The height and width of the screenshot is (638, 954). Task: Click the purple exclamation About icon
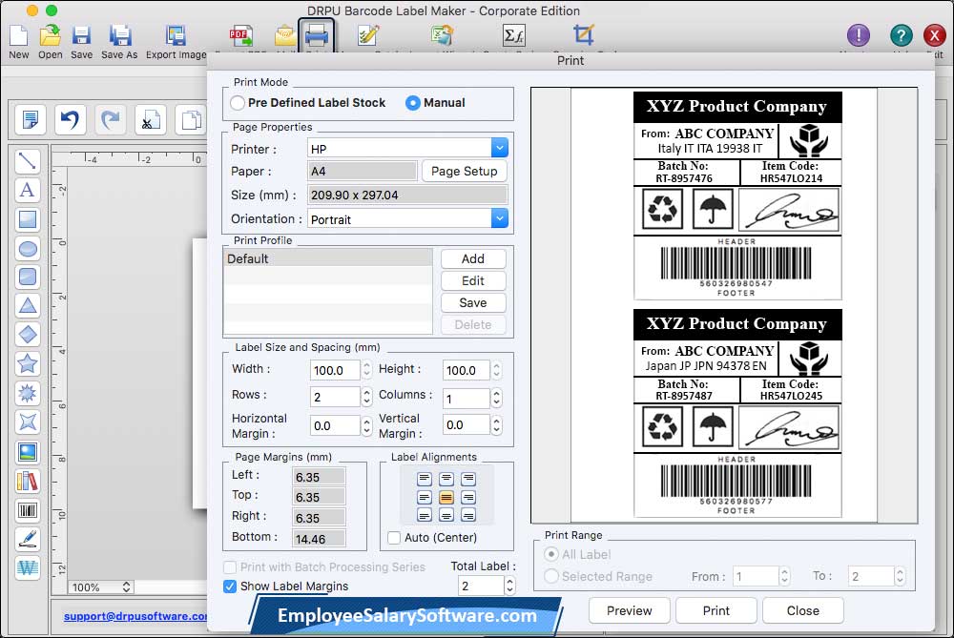(x=858, y=35)
